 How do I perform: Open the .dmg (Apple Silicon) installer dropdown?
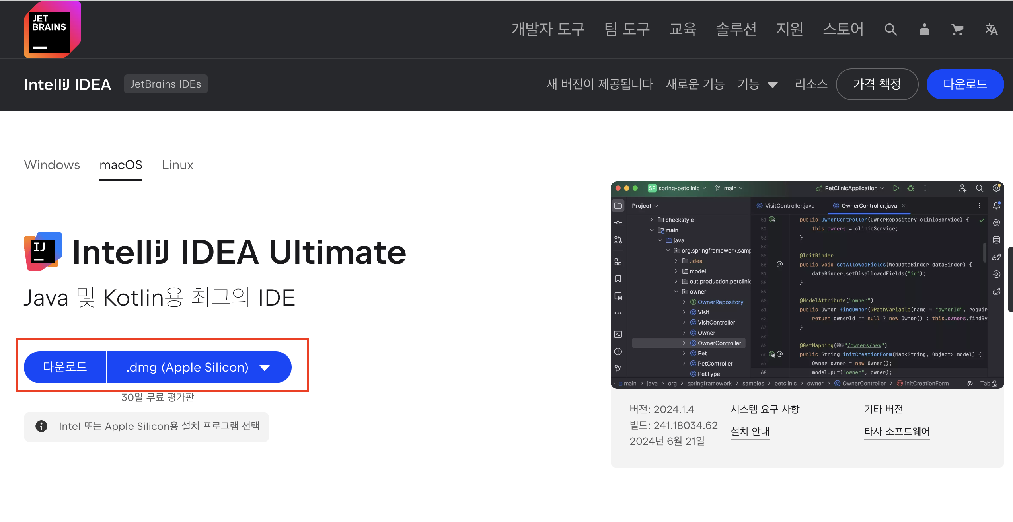pos(199,367)
